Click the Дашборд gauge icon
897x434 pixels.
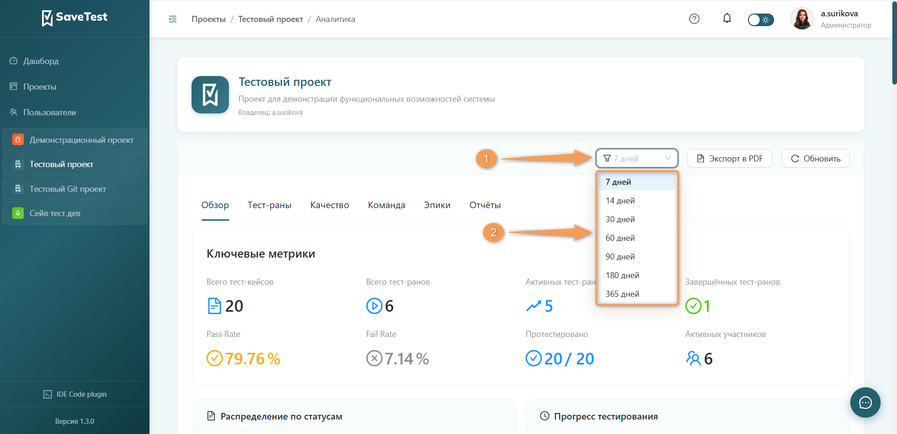pos(14,61)
